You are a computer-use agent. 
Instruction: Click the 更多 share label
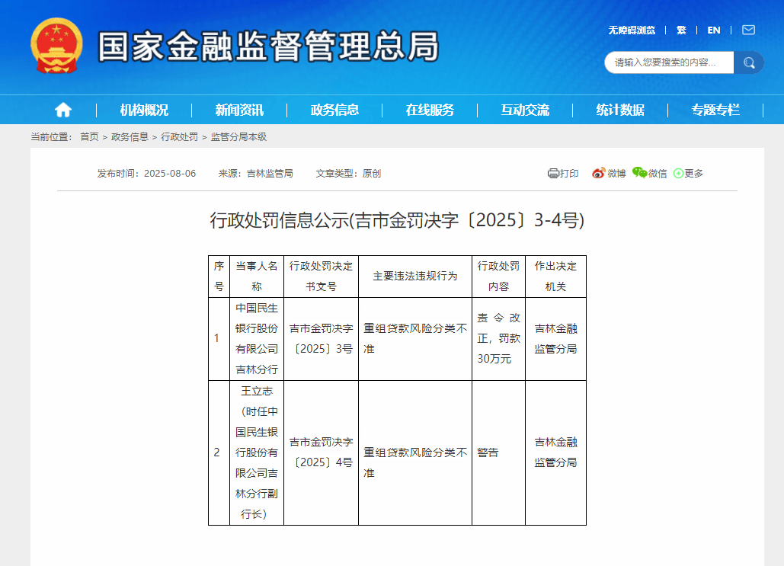click(x=693, y=174)
